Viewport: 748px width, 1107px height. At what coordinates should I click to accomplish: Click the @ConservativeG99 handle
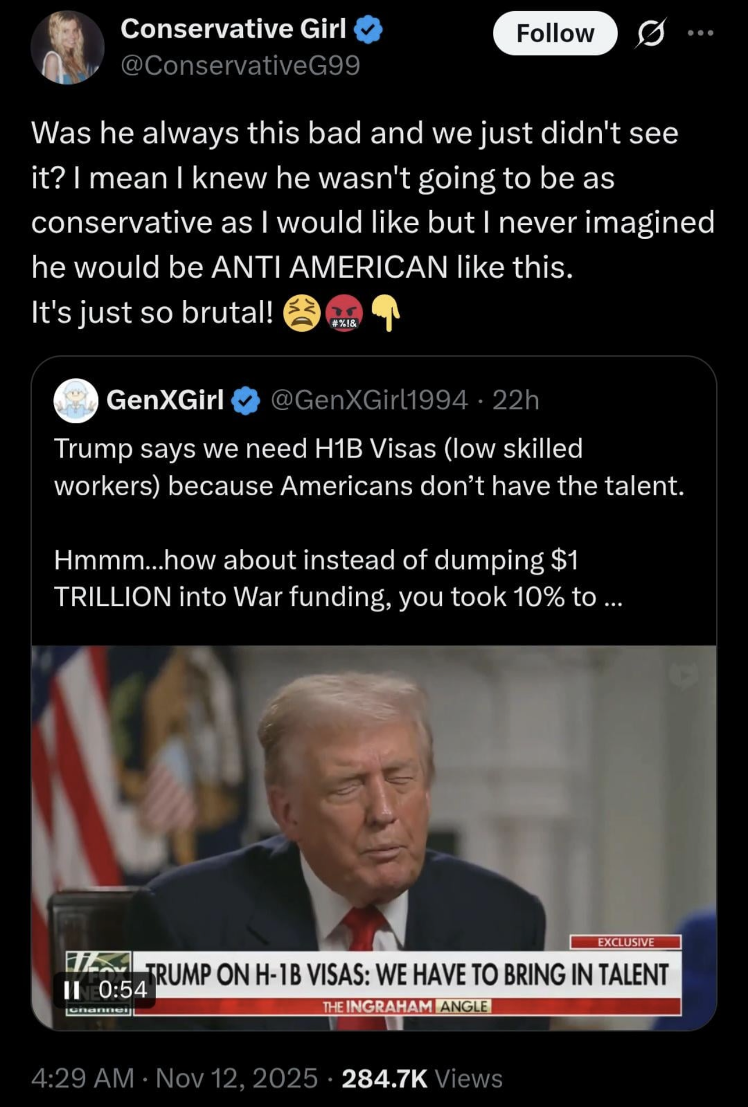(x=240, y=65)
